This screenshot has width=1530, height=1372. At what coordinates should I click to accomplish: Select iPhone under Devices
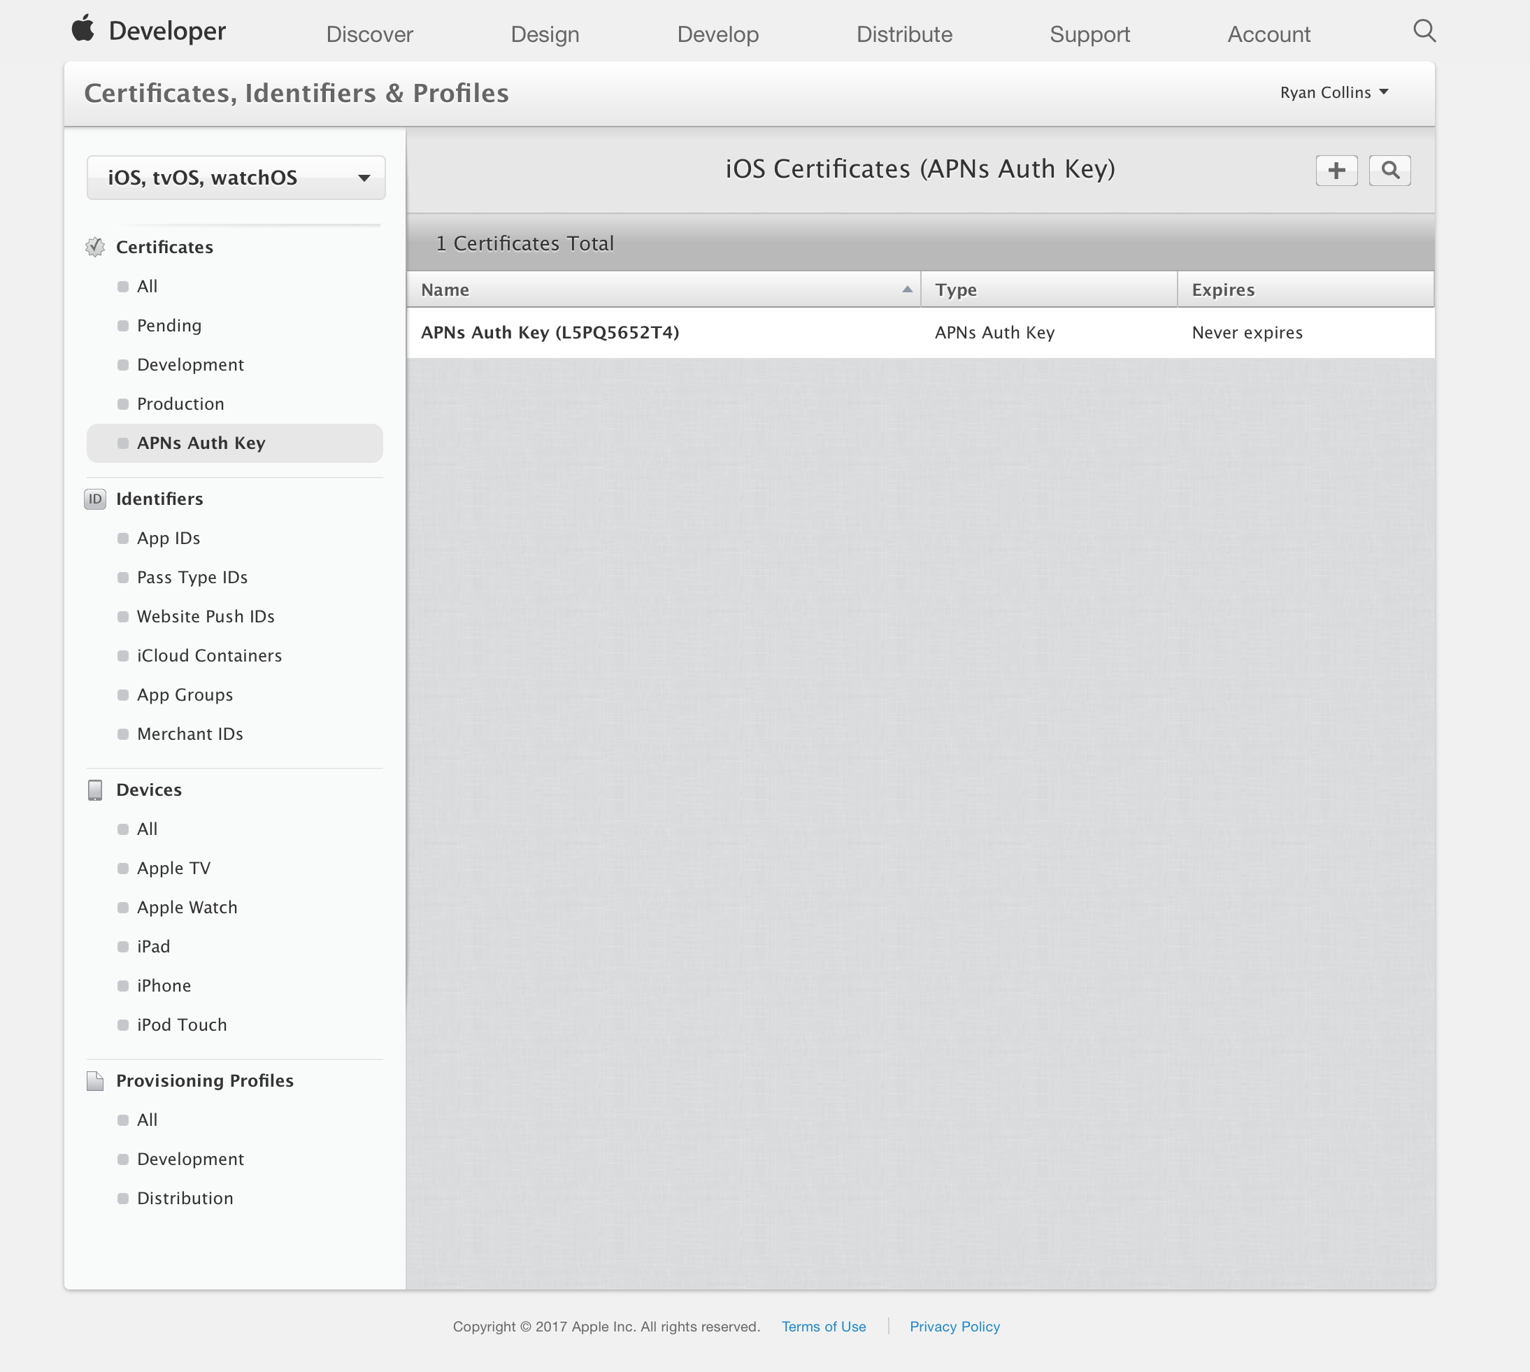(x=164, y=986)
